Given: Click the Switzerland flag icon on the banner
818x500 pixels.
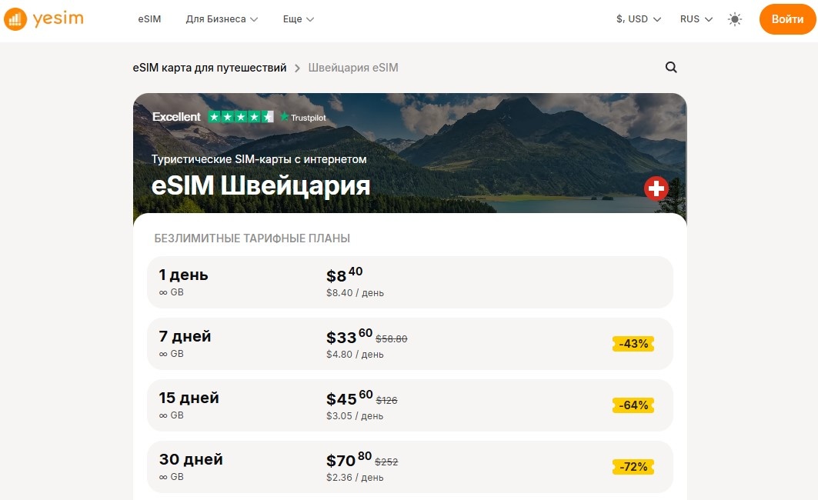Looking at the screenshot, I should [x=656, y=187].
